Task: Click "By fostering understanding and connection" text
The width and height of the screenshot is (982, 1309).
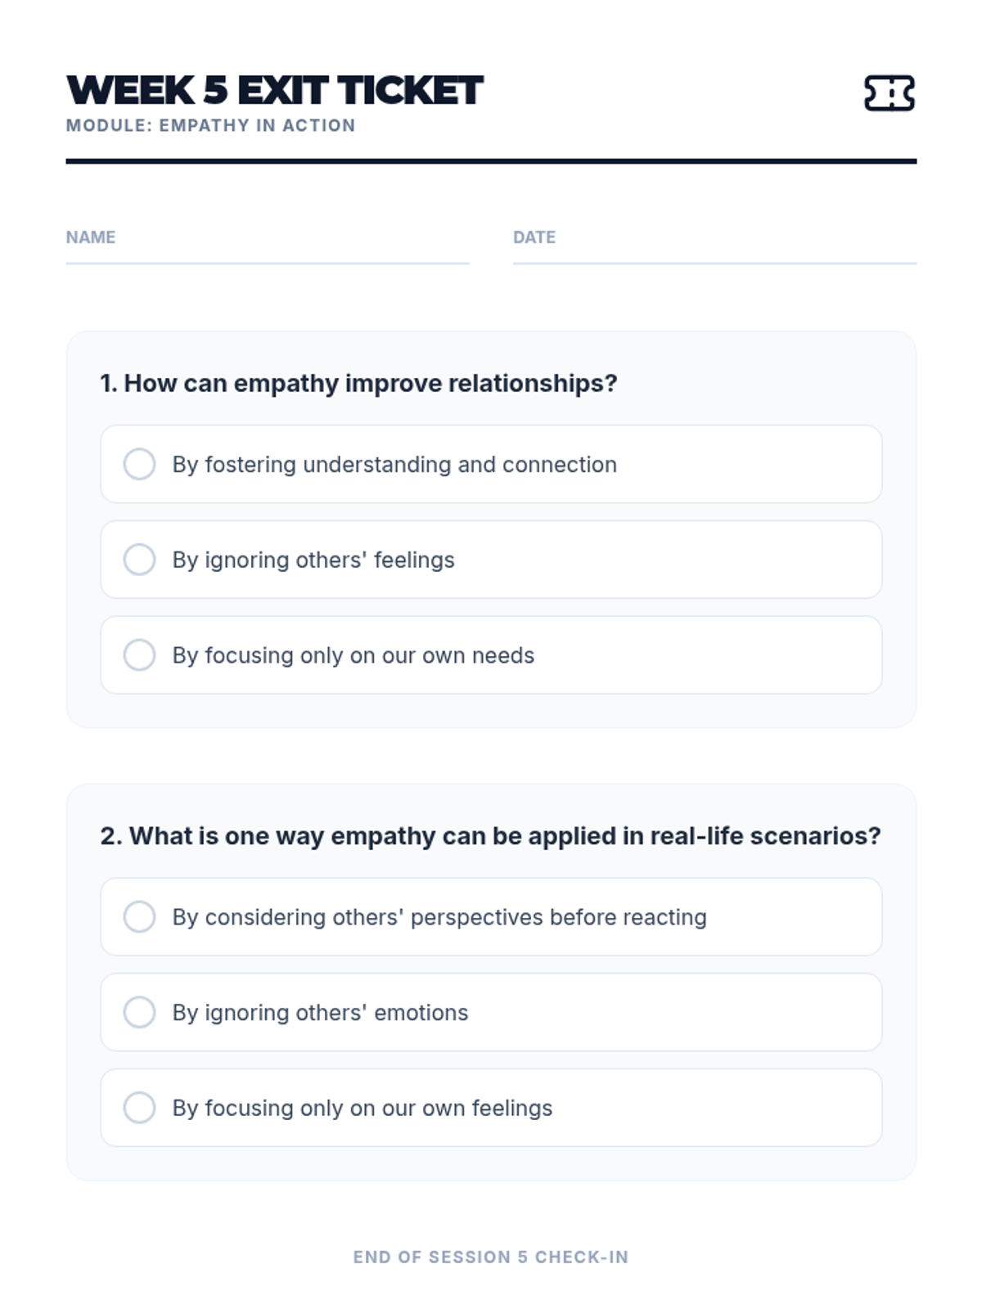Action: 394,465
